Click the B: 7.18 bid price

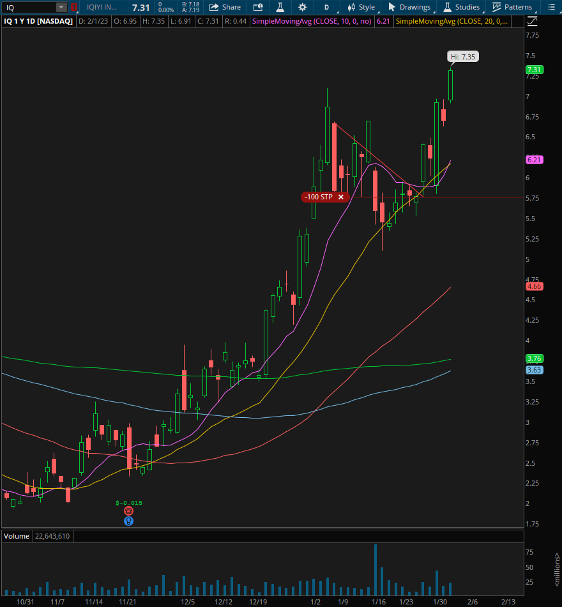pyautogui.click(x=191, y=4)
